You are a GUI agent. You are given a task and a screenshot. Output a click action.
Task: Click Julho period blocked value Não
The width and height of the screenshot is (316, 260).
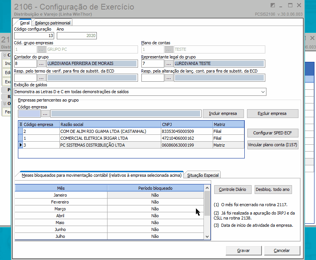tap(155, 236)
